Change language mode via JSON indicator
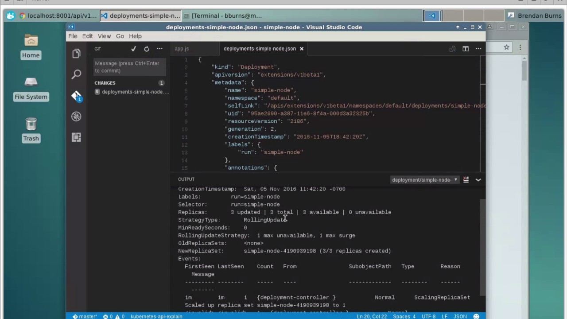This screenshot has width=567, height=319. [x=460, y=316]
